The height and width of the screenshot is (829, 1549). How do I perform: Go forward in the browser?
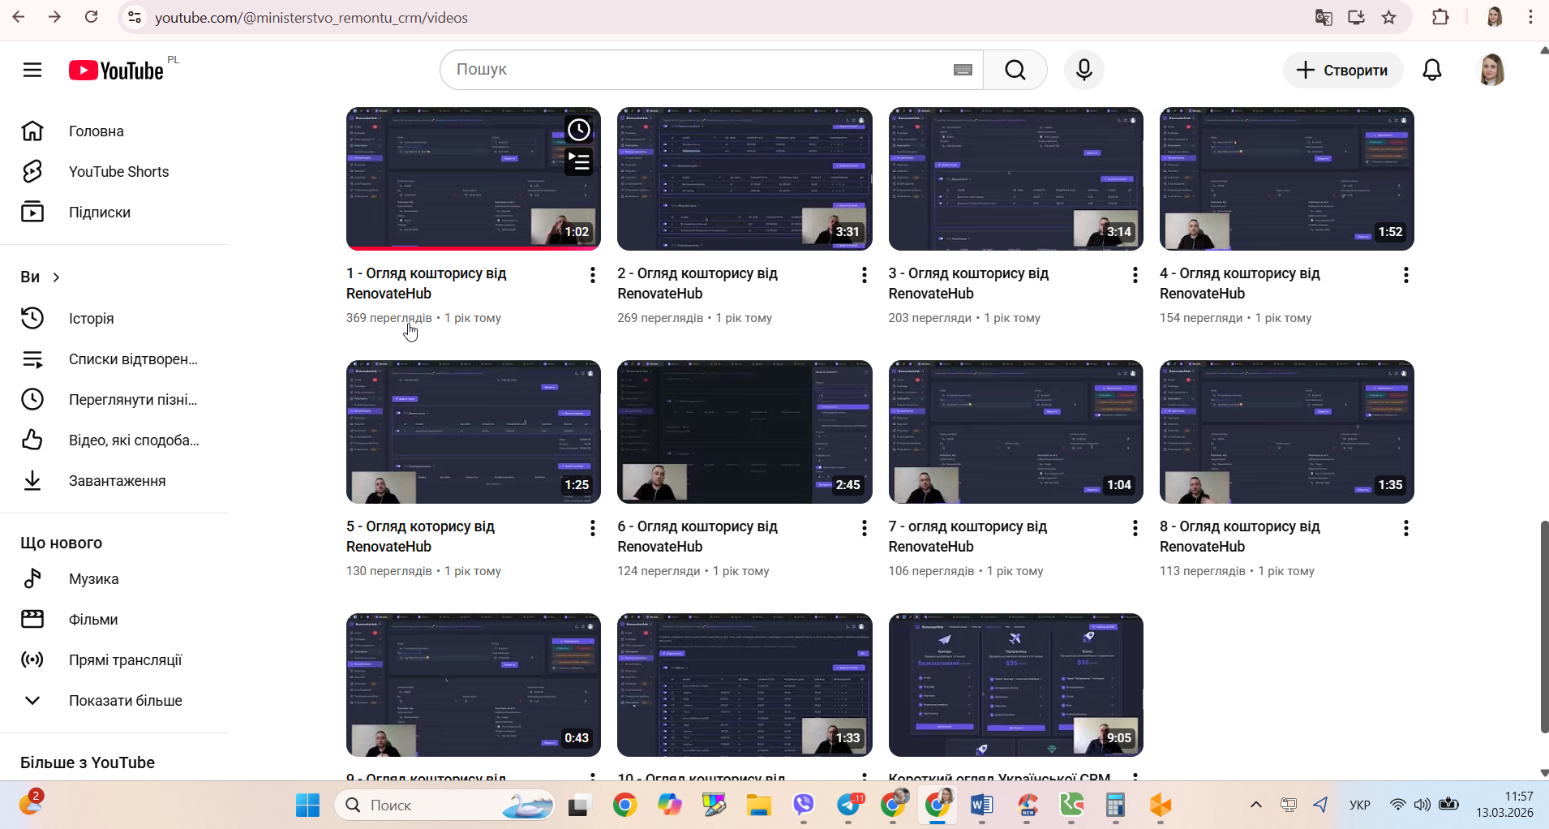click(55, 17)
